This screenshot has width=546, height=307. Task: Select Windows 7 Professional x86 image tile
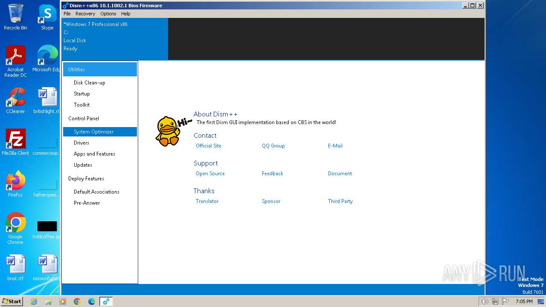(115, 39)
